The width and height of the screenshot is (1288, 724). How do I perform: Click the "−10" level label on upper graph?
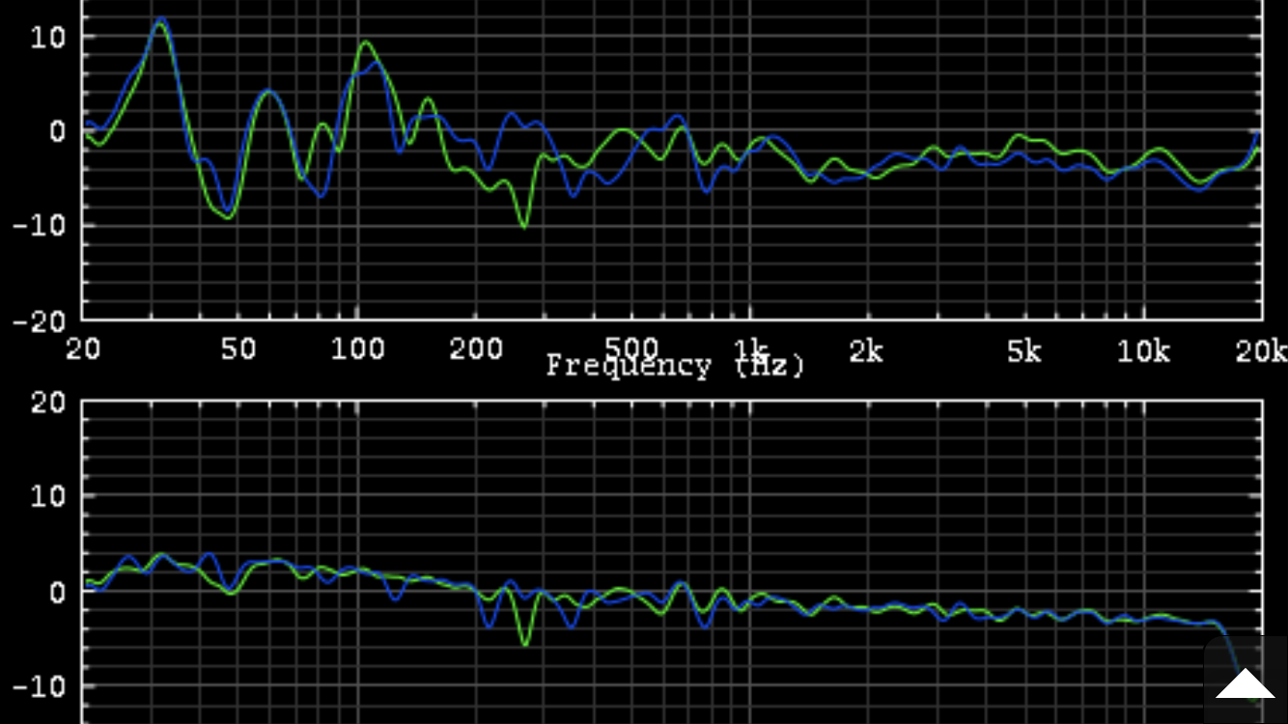pos(39,226)
